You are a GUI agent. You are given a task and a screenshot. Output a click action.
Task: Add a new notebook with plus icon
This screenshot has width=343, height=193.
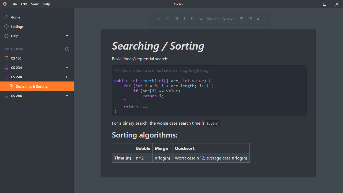coord(67,49)
